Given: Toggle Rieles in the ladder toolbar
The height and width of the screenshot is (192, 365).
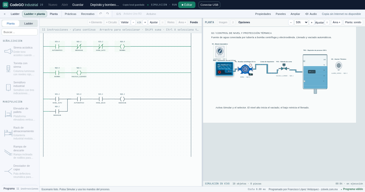Looking at the screenshot, I should pyautogui.click(x=171, y=22).
